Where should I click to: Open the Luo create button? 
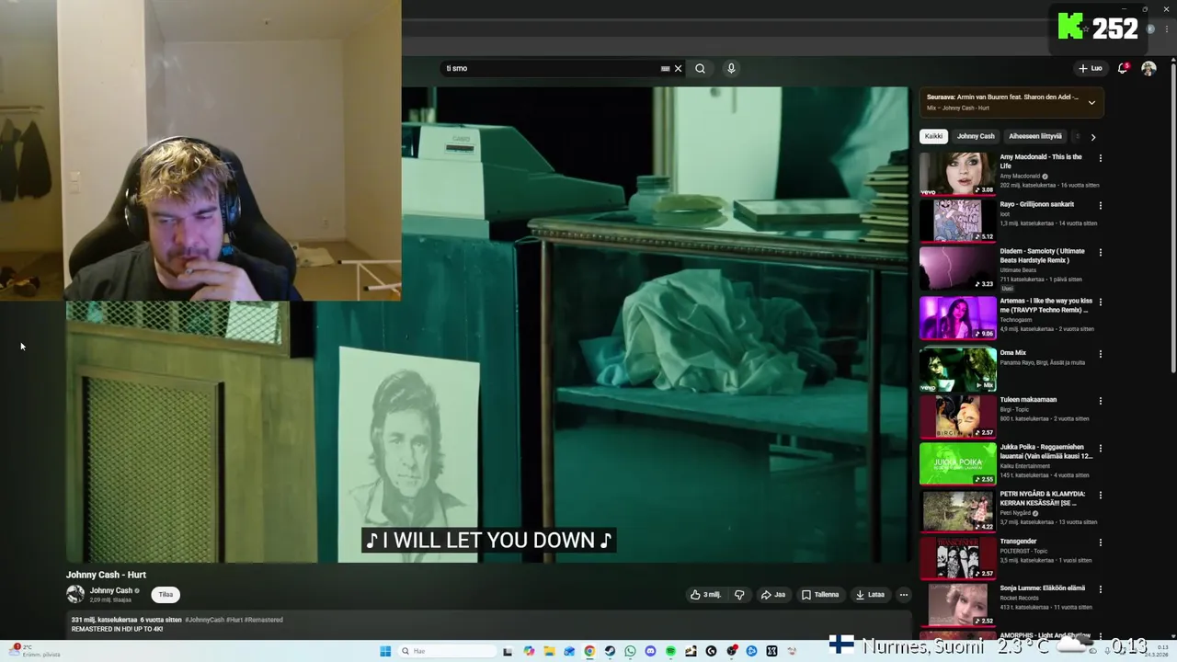tap(1091, 68)
